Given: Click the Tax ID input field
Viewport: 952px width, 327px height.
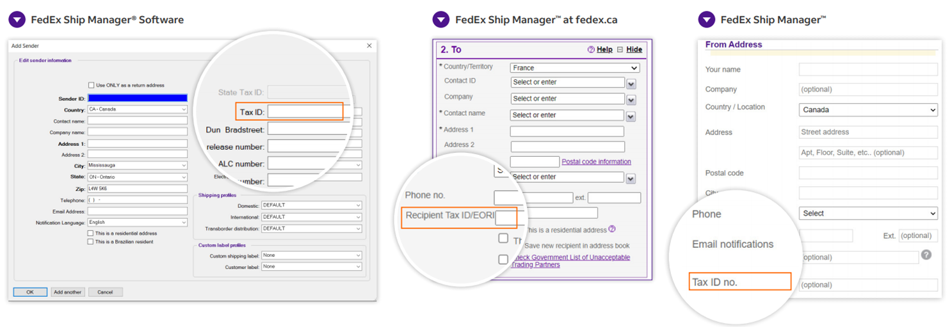Looking at the screenshot, I should click(x=305, y=112).
